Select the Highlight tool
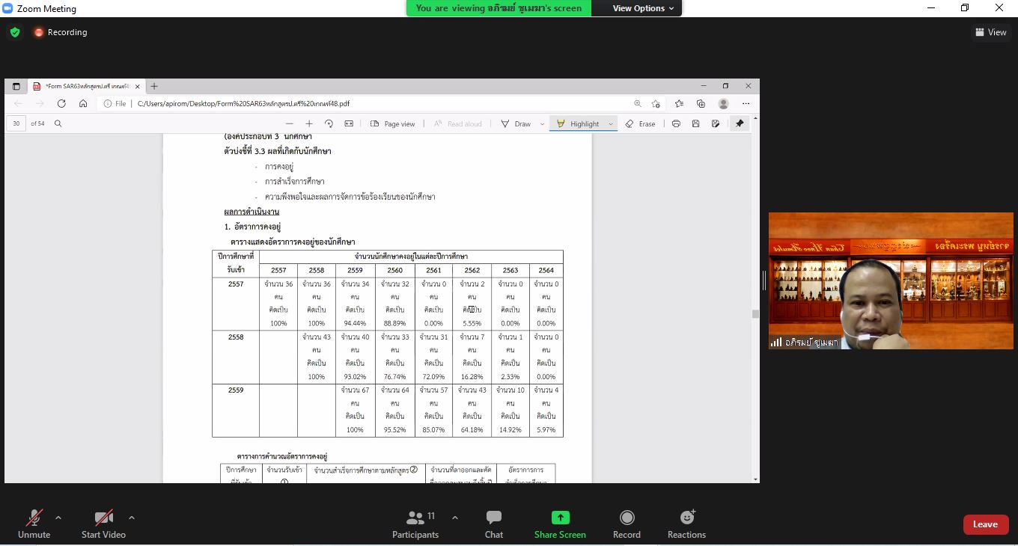 tap(578, 123)
